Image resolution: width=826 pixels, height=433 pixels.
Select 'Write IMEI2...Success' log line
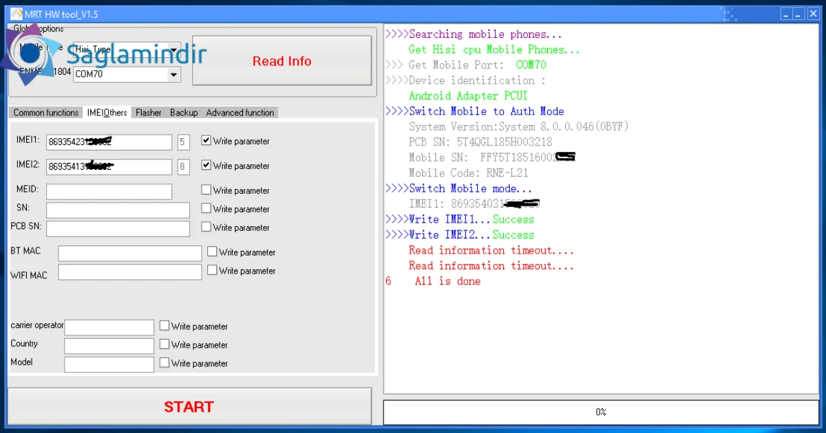pyautogui.click(x=460, y=235)
